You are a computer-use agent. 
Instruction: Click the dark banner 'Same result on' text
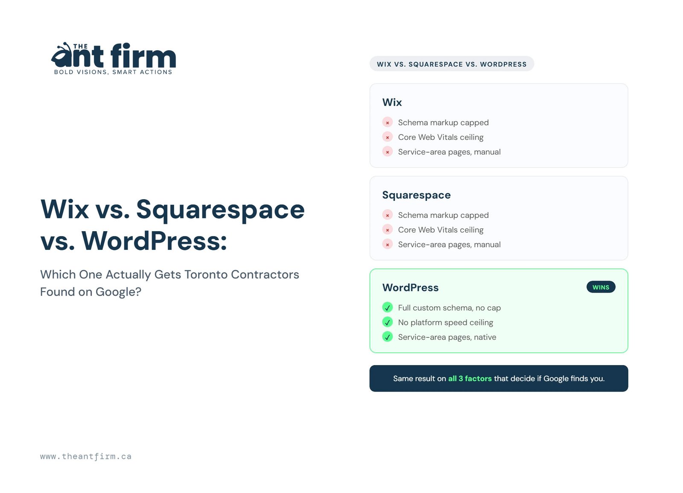(x=419, y=378)
